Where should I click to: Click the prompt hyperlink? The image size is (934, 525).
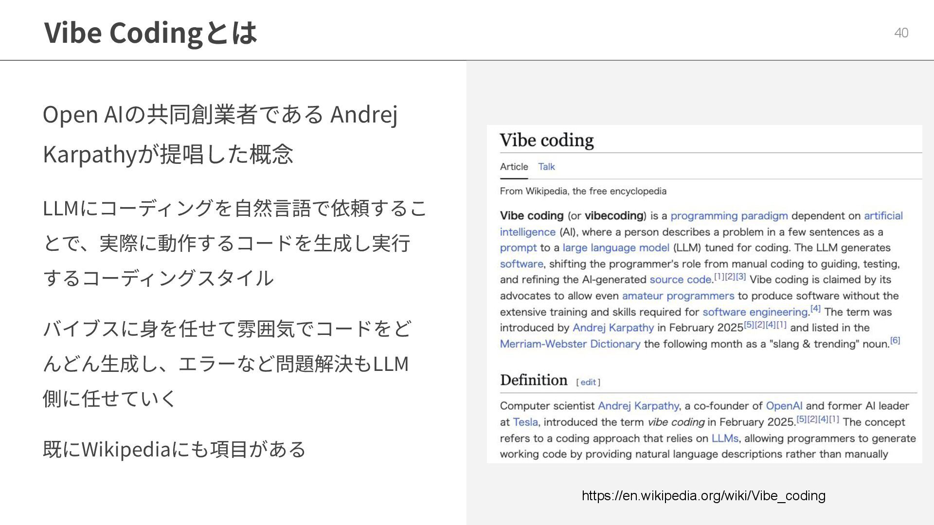pos(518,248)
